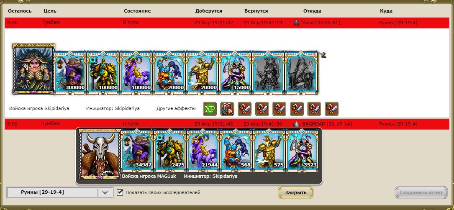Select the skull-masked hero portrait of MAG1uk

click(100, 154)
